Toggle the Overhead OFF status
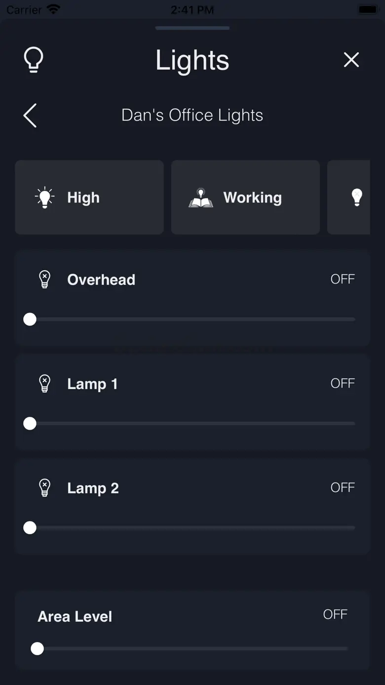 [343, 279]
